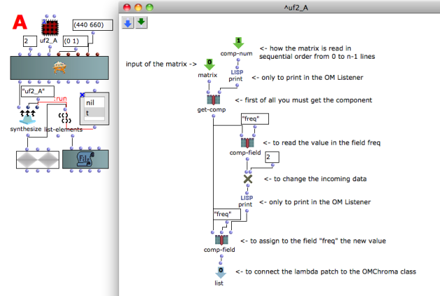Image resolution: width=440 pixels, height=296 pixels.
Task: Select the comp-num input arrow icon
Action: 238,43
